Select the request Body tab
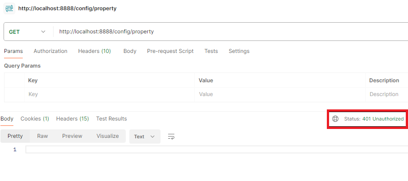The width and height of the screenshot is (408, 181). coord(130,51)
